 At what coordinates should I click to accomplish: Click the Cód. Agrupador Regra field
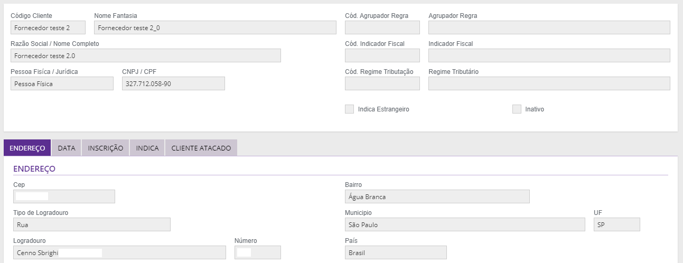tap(382, 27)
